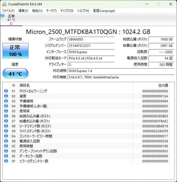
Task: Click raw value 0000000000013A
Action: 155,96
